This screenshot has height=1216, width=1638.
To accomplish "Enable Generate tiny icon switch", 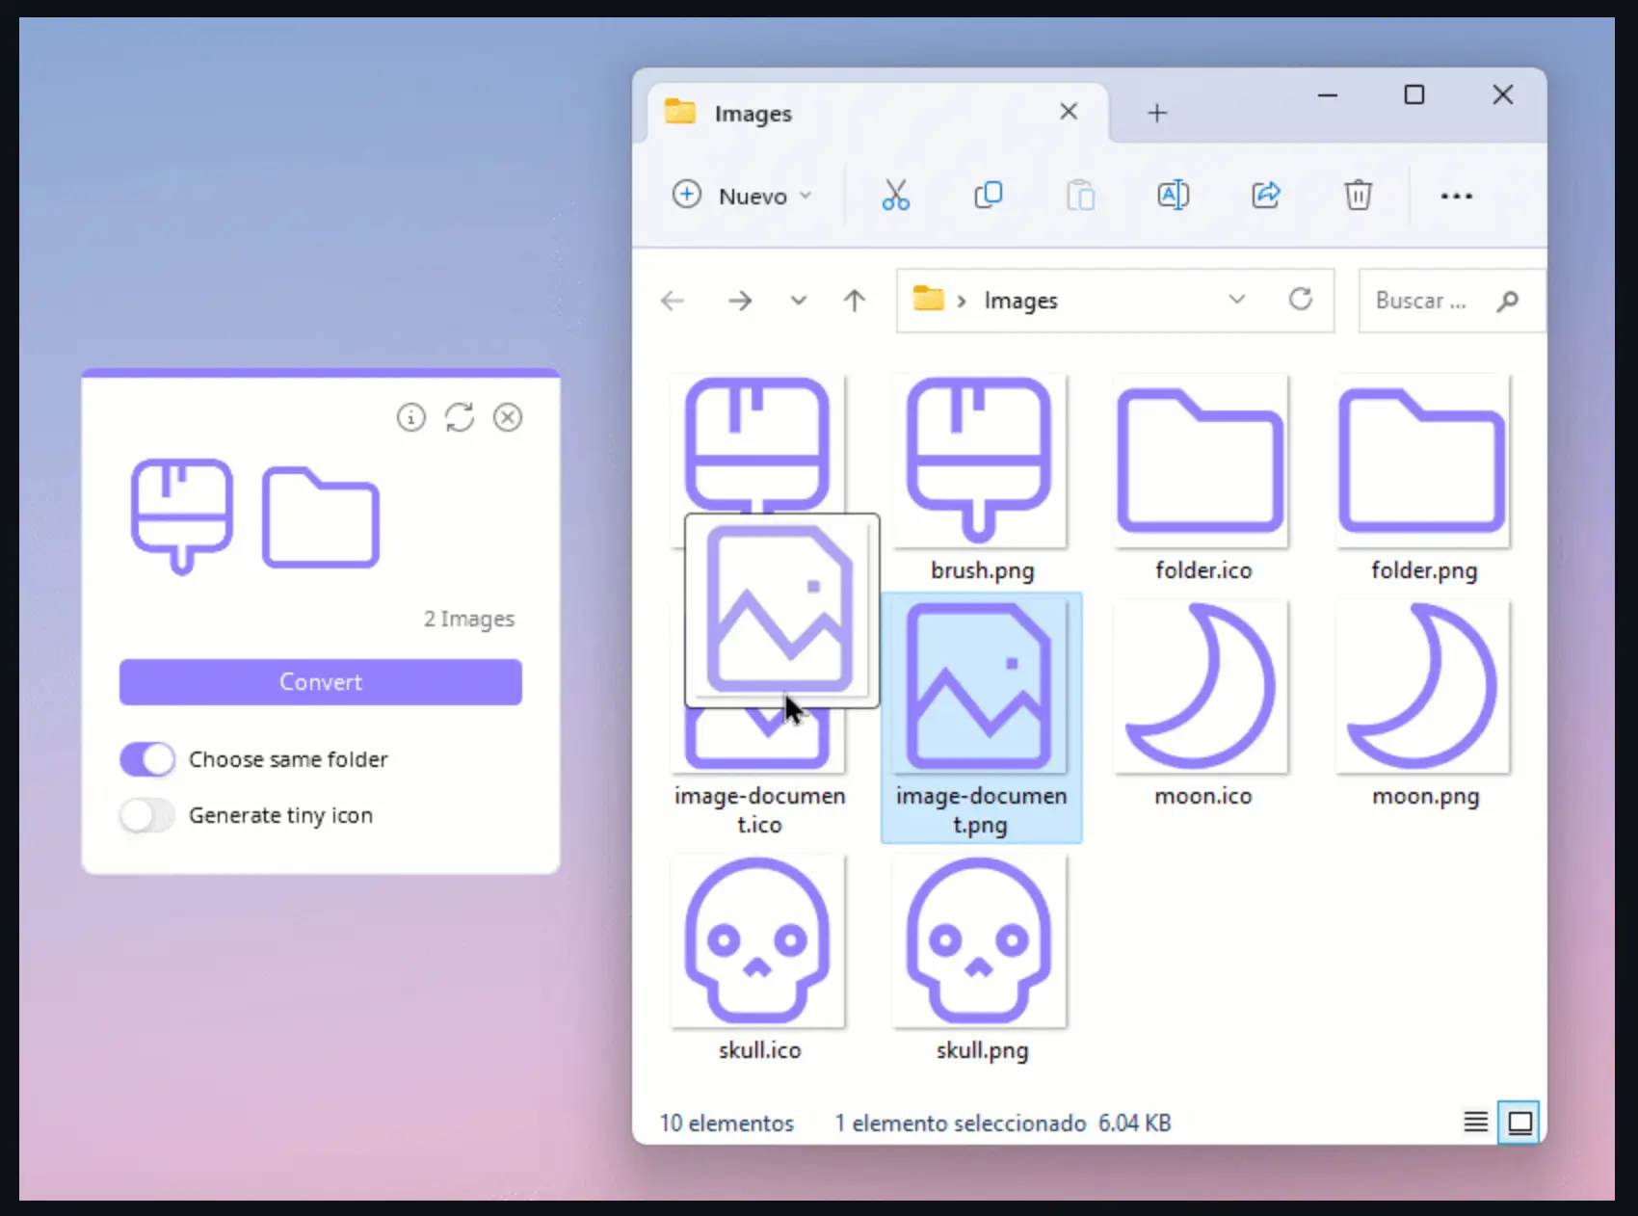I will tap(147, 815).
